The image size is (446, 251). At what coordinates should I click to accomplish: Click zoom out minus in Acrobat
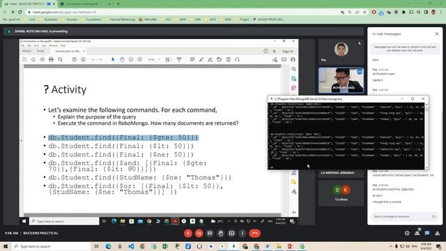(131, 59)
